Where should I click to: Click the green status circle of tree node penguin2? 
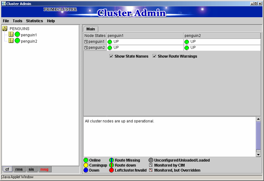pyautogui.click(x=17, y=41)
